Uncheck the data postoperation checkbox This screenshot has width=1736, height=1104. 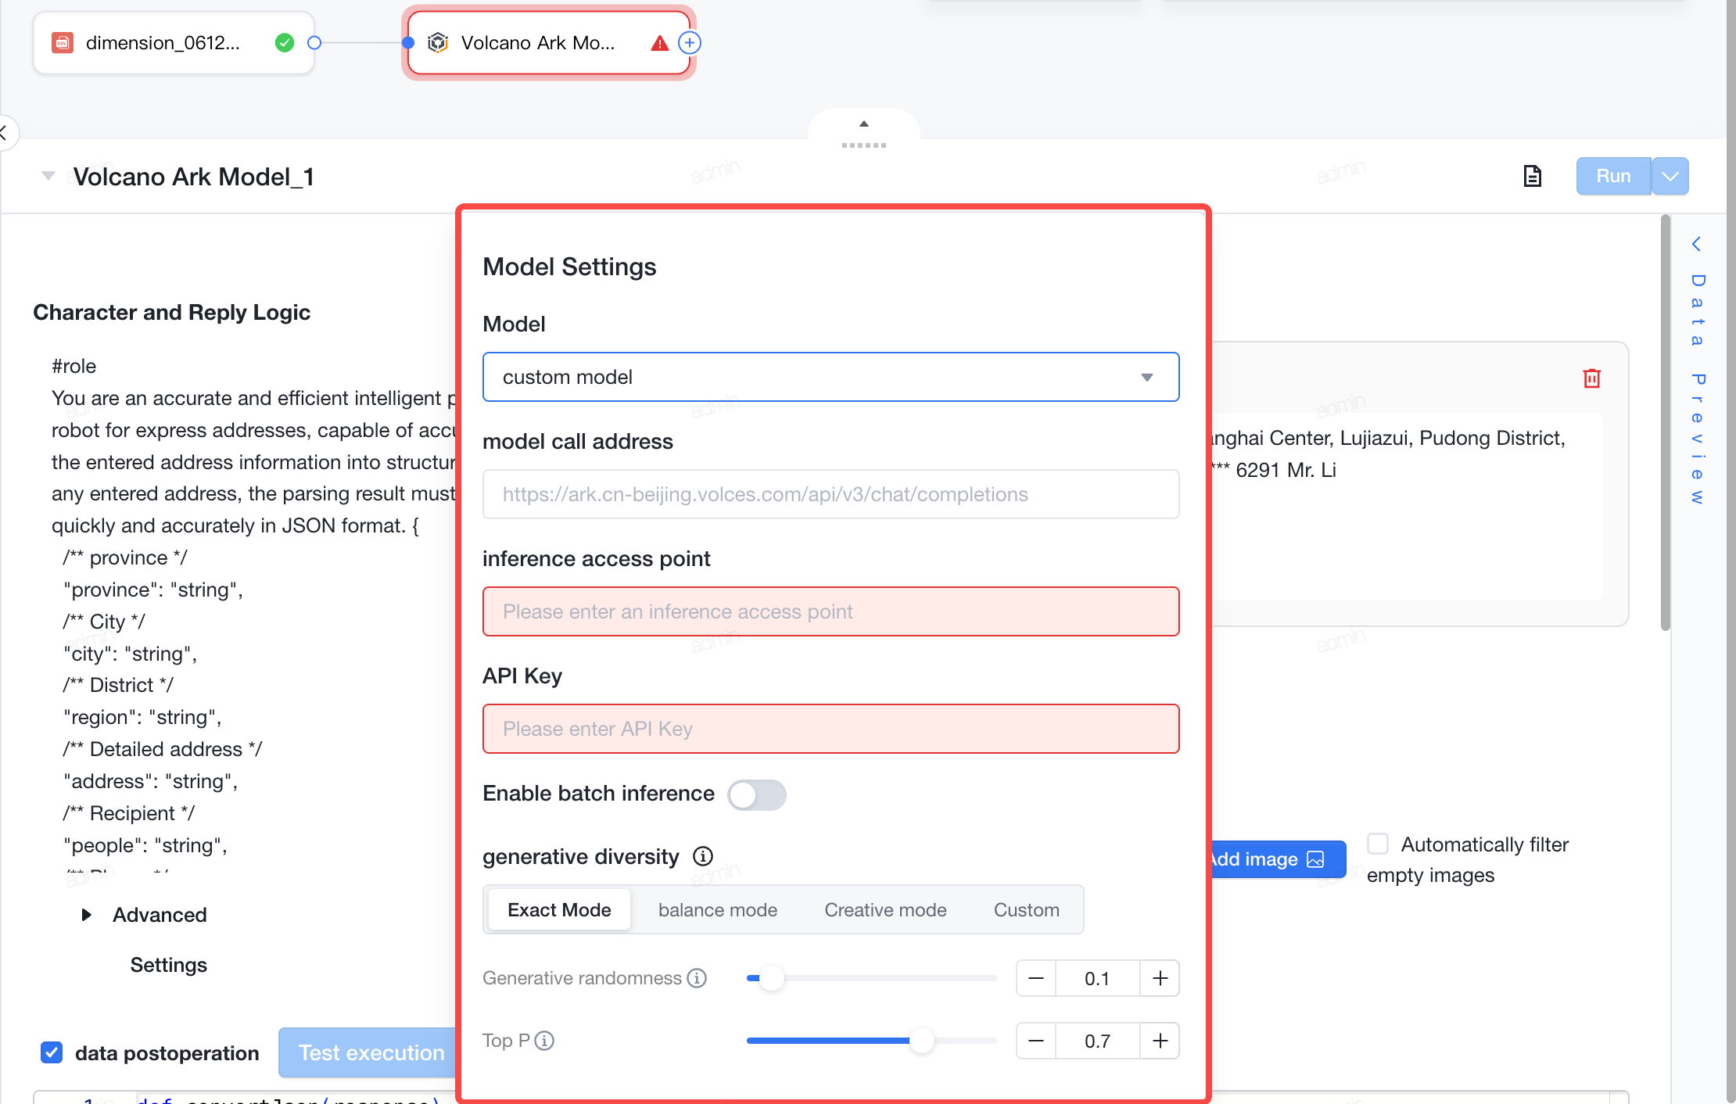(52, 1052)
